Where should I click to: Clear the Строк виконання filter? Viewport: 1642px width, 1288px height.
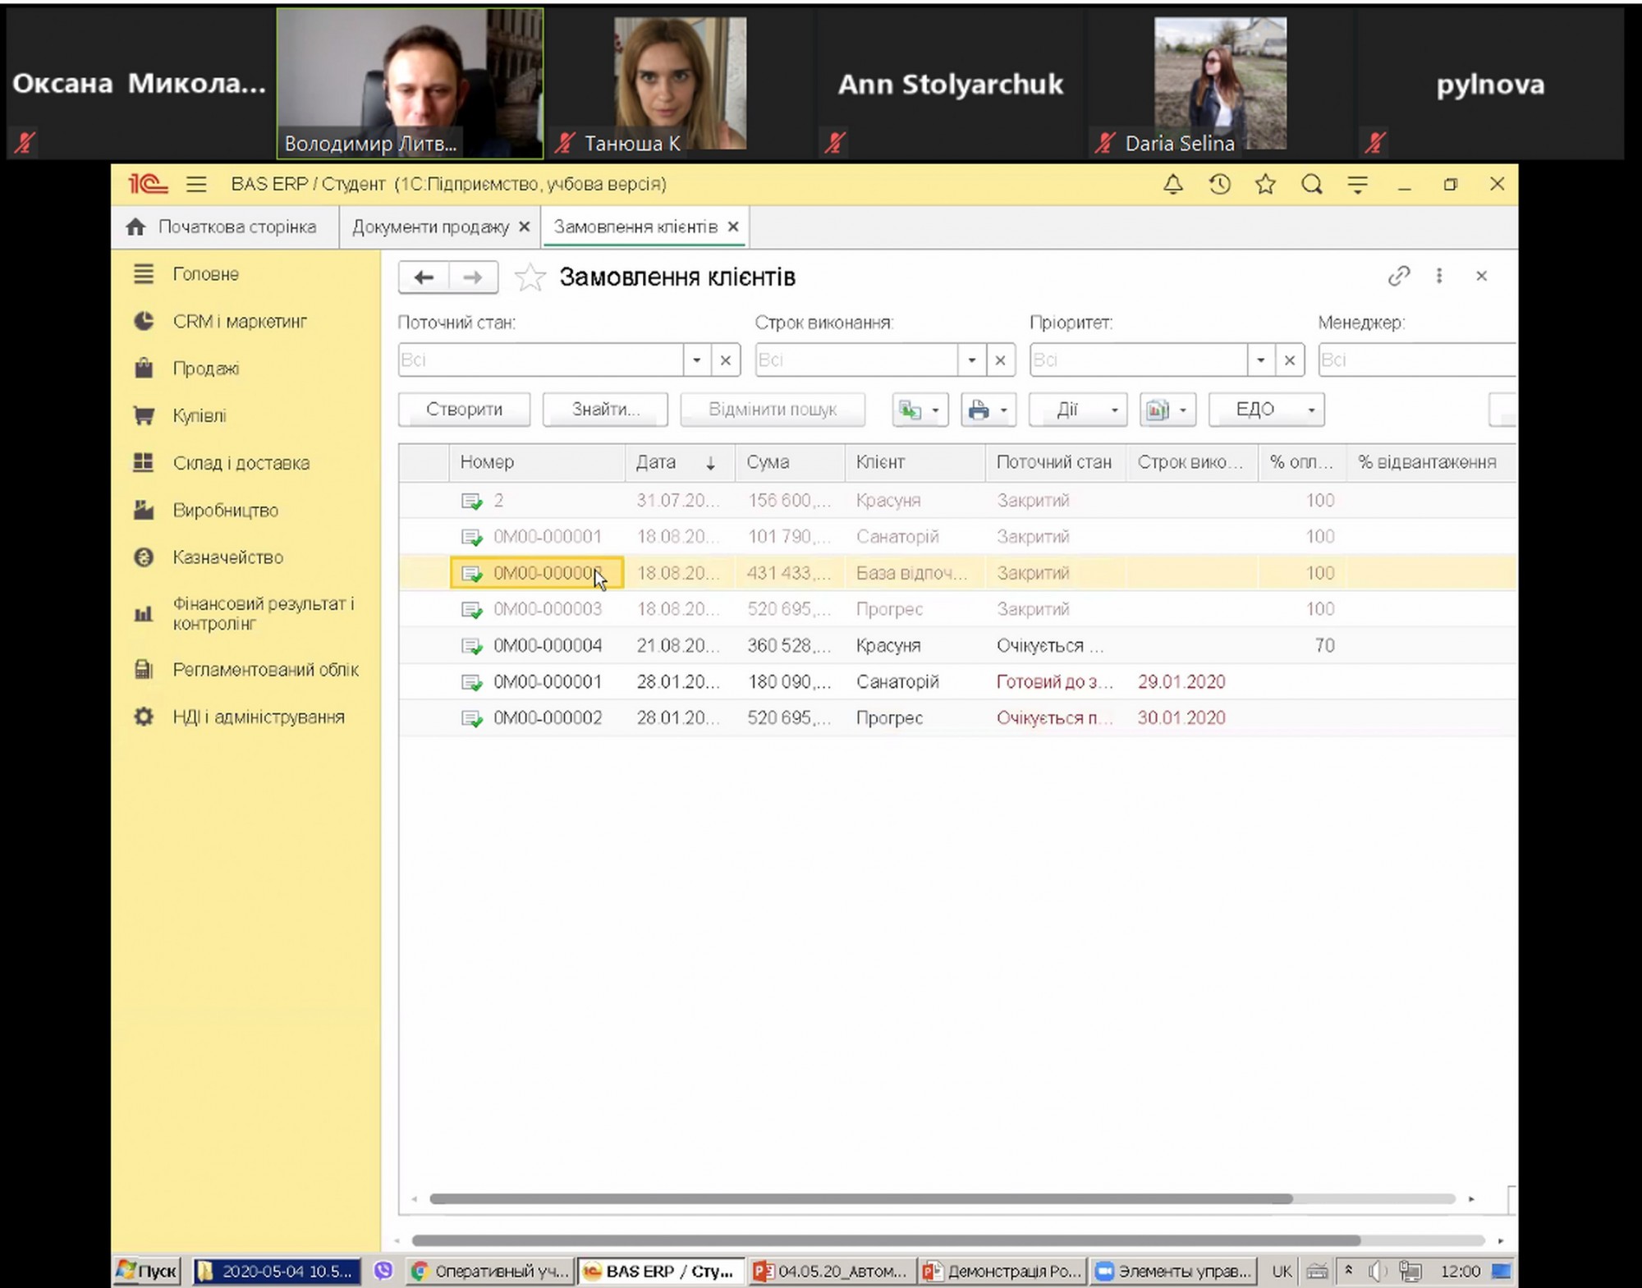point(1001,360)
